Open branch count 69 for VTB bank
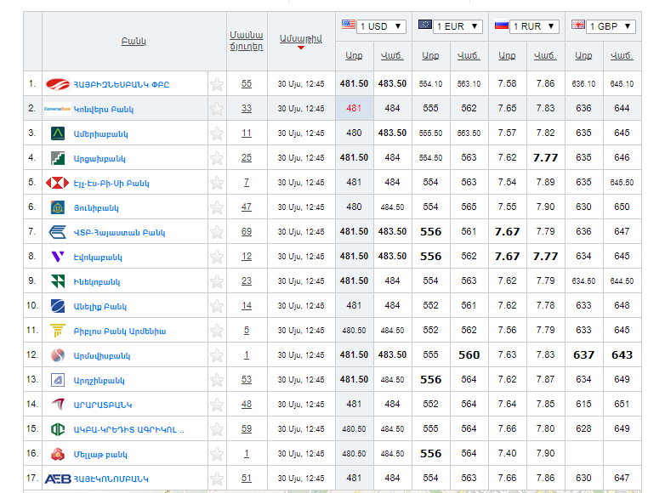Screen dimensions: 648x493 coord(247,231)
